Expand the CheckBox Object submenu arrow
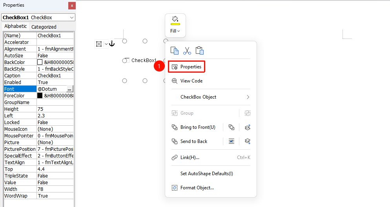 248,97
